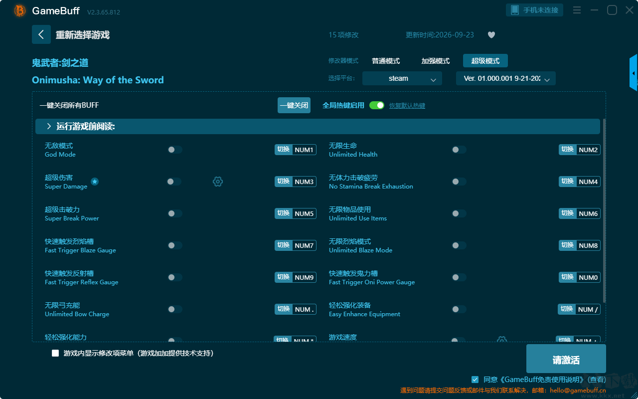
Task: Click the back arrow beside 重新选择游戏
Action: pos(41,34)
